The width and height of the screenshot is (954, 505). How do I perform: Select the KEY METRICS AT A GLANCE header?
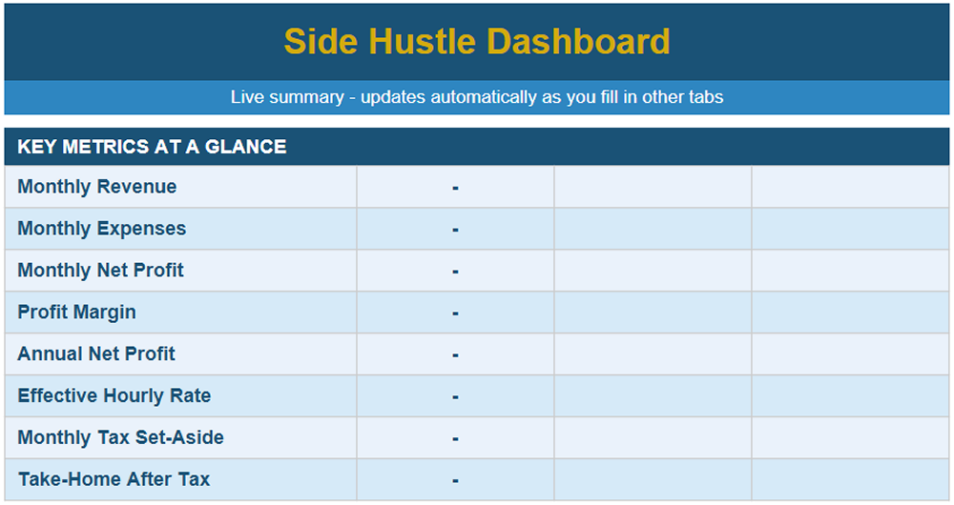[x=477, y=147]
